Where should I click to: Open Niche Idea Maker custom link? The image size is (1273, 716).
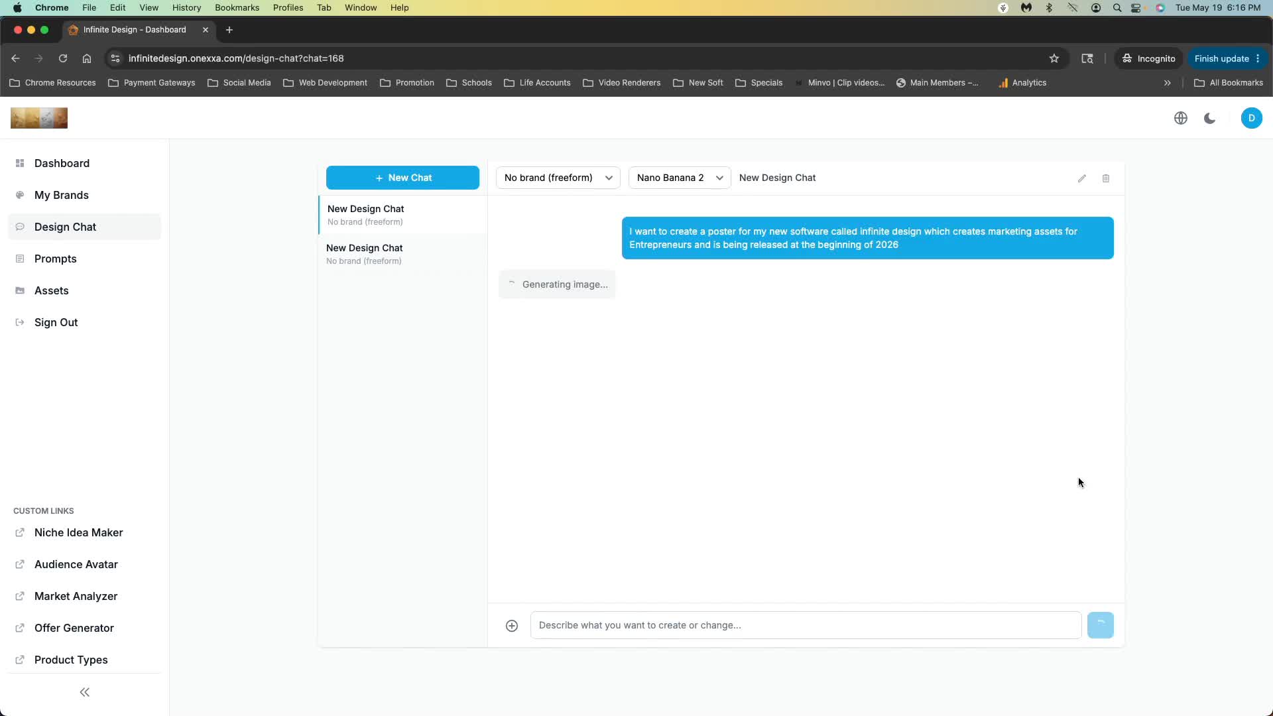coord(84,532)
